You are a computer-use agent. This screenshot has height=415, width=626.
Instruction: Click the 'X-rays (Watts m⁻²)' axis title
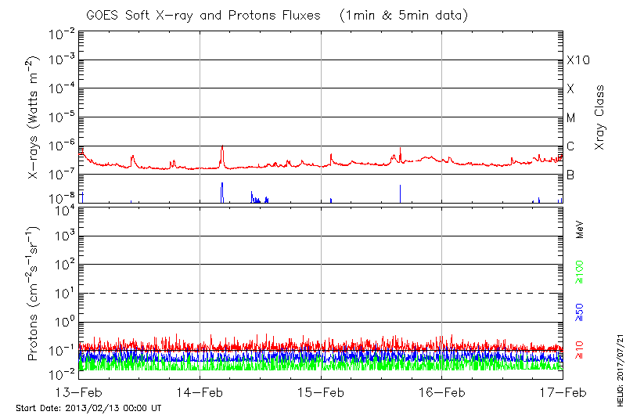click(x=35, y=117)
